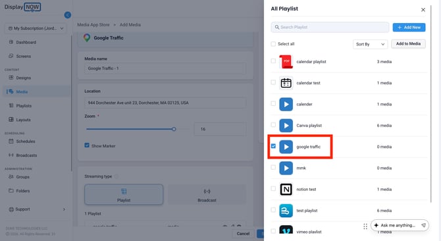This screenshot has height=241, width=441.
Task: Click the send arrow in Ask me anything
Action: (x=424, y=225)
